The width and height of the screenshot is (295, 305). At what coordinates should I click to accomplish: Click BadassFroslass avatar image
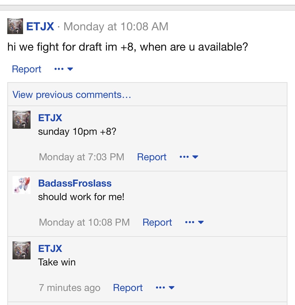tap(22, 185)
